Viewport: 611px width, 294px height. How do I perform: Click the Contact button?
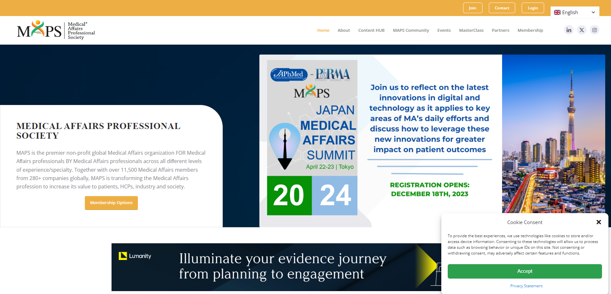tap(502, 8)
